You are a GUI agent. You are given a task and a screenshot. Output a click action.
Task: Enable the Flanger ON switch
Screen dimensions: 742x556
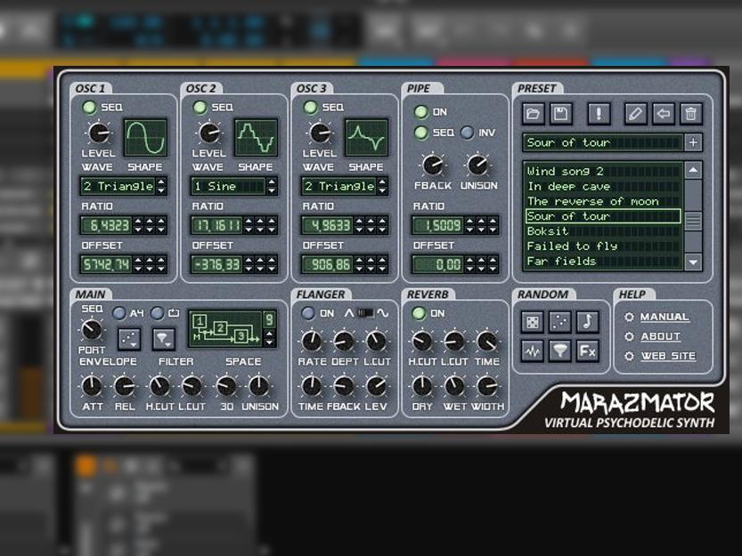[x=308, y=313]
